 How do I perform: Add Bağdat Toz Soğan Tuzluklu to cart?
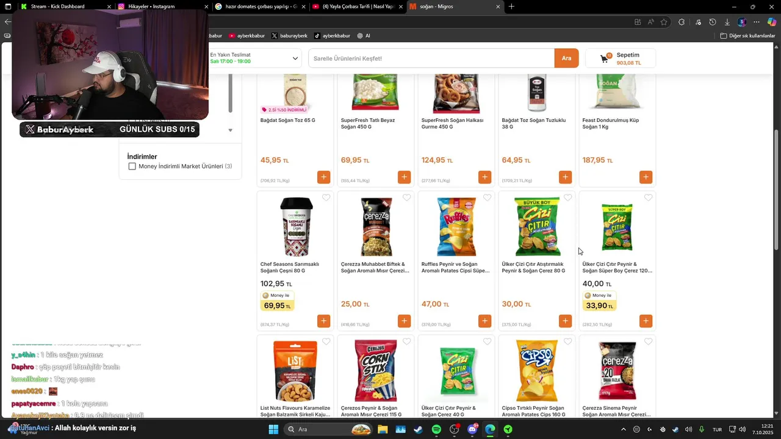click(565, 177)
